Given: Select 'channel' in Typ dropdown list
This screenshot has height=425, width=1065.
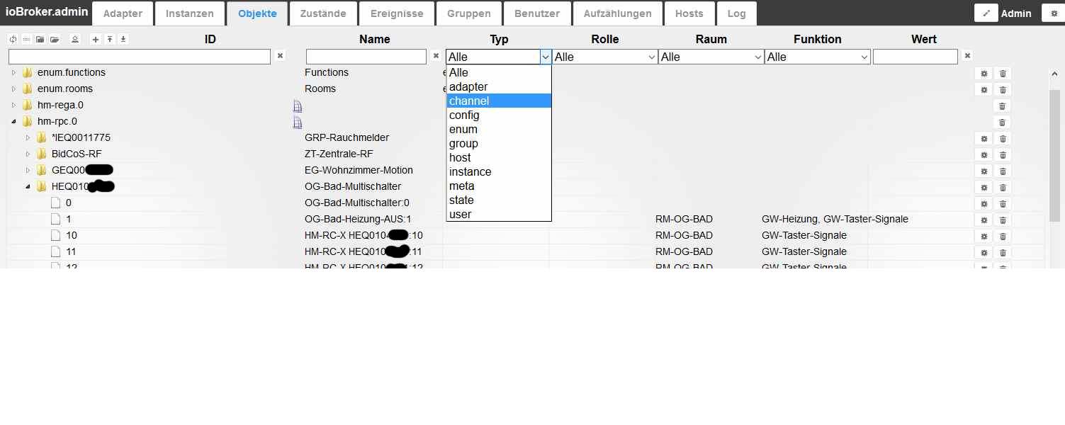Looking at the screenshot, I should coord(499,101).
